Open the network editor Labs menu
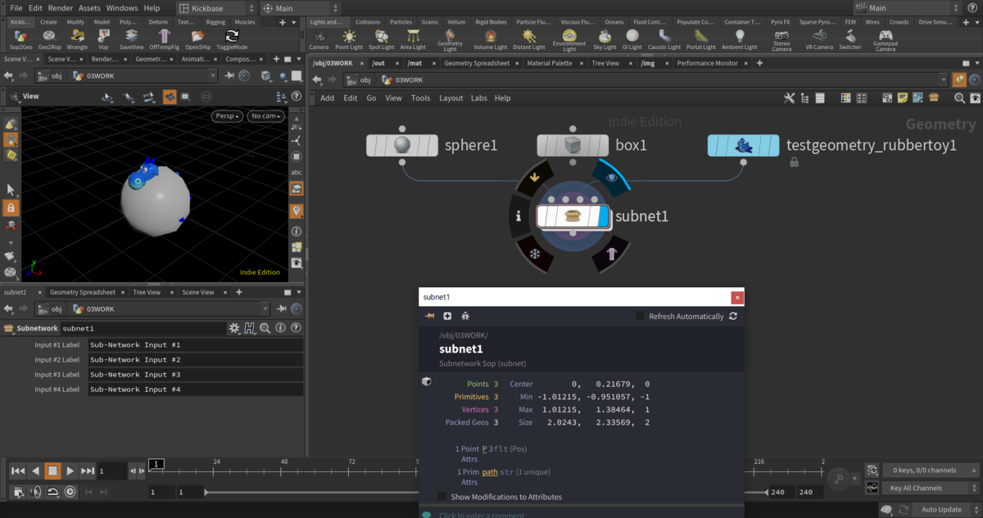Viewport: 983px width, 518px height. (478, 98)
